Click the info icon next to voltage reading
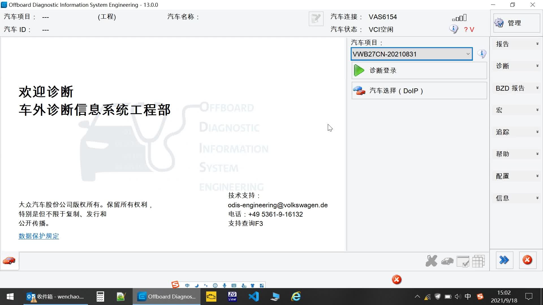543x305 pixels. point(454,29)
